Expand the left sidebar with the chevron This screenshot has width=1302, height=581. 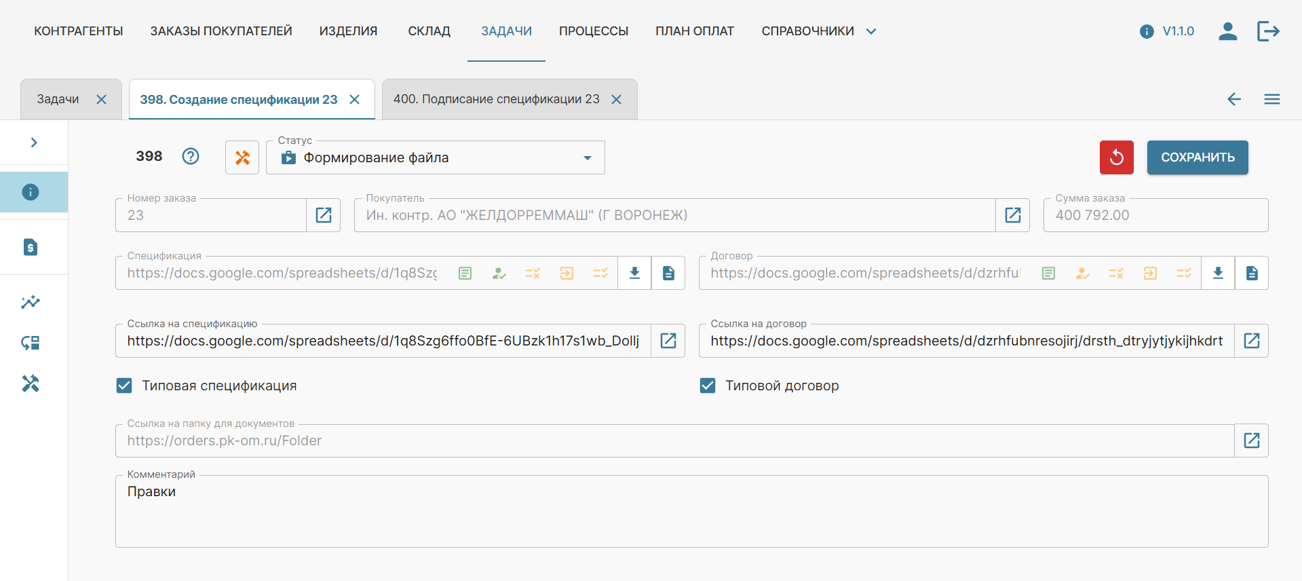click(33, 143)
